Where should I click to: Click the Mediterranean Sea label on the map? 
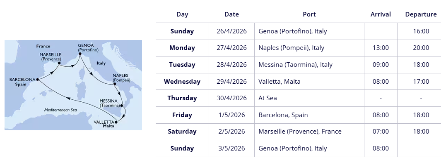point(61,110)
